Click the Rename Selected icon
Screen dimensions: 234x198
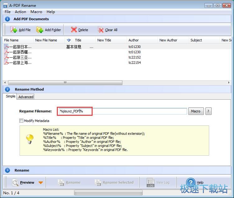(98, 182)
